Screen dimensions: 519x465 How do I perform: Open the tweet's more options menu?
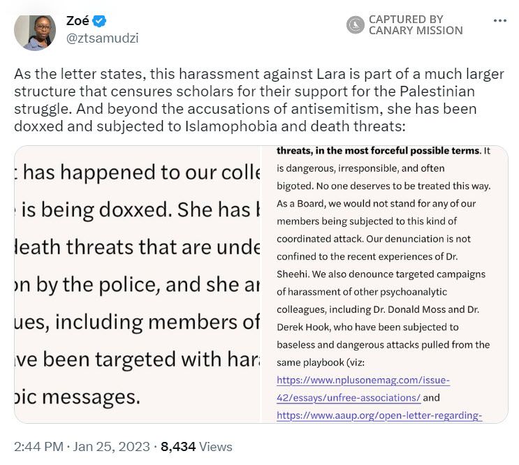pos(499,20)
